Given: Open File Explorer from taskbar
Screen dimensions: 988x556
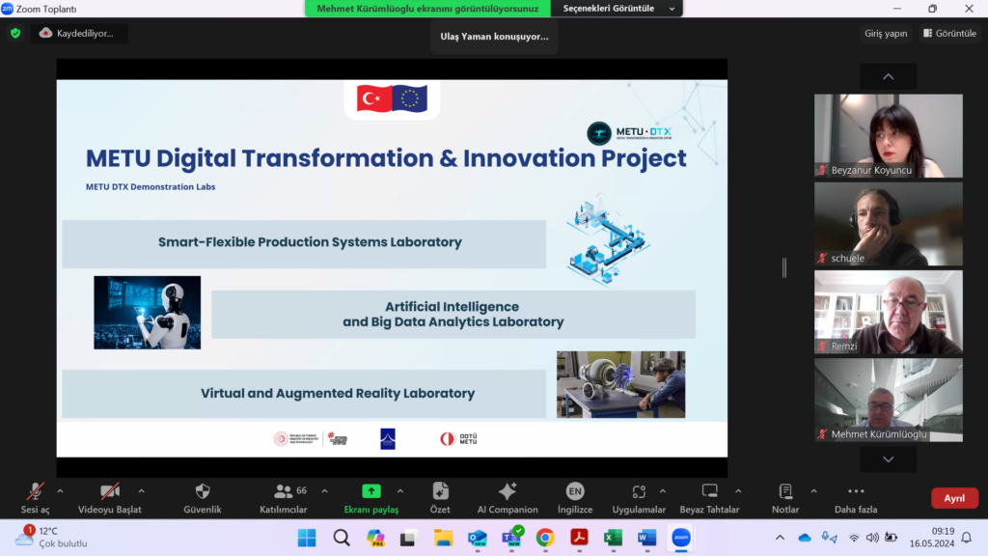Looking at the screenshot, I should point(443,538).
